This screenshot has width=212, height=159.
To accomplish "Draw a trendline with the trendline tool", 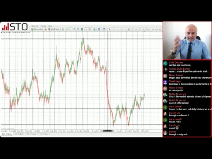I will pyautogui.click(x=125, y=29).
